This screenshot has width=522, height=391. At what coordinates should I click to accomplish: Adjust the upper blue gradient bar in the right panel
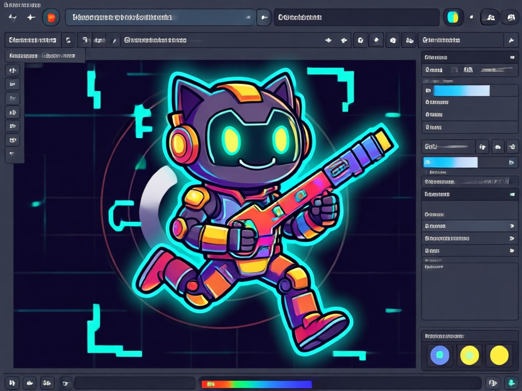pyautogui.click(x=461, y=91)
